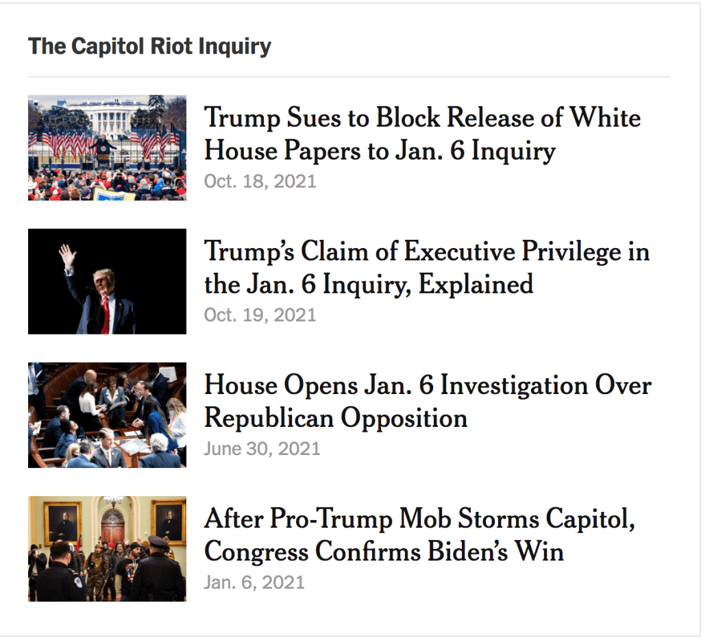Image resolution: width=701 pixels, height=638 pixels.
Task: Click 'the Jan. 6 Inquiry, Explained' text line
Action: (x=369, y=284)
